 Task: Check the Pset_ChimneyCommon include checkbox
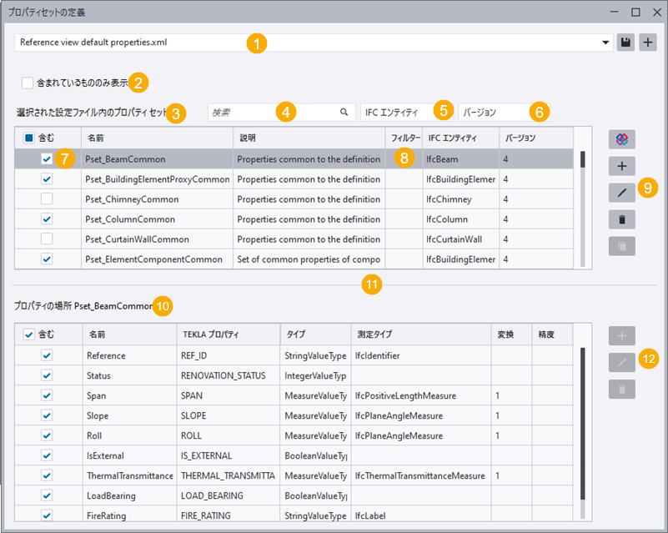pyautogui.click(x=48, y=199)
